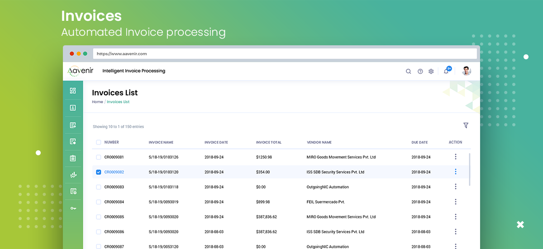This screenshot has height=249, width=543.
Task: Open action menu for CR0009083
Action: [456, 187]
